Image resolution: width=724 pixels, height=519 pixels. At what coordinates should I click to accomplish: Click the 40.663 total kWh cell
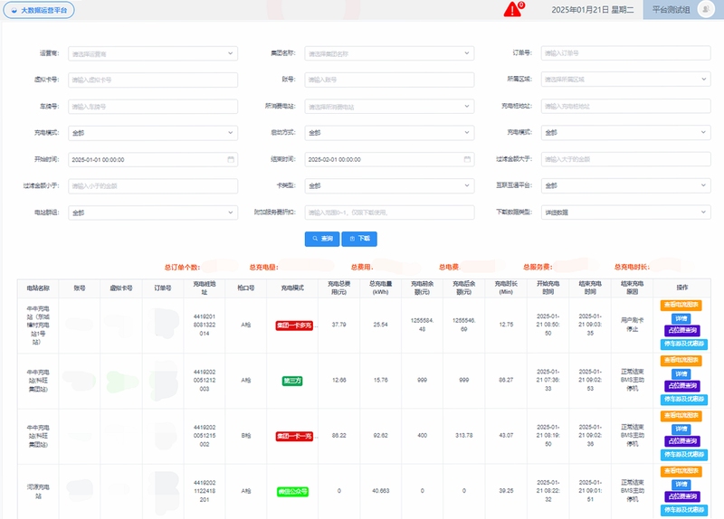(x=380, y=491)
